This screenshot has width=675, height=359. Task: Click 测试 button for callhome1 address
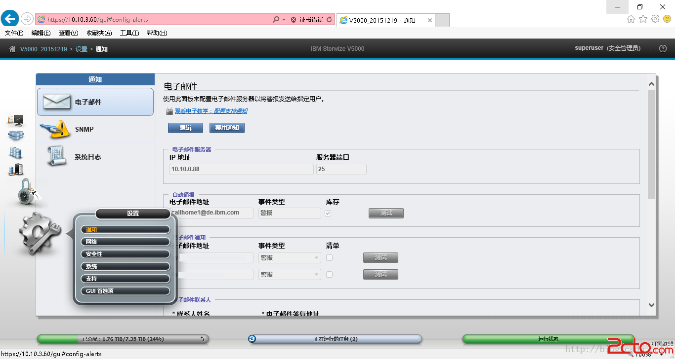pyautogui.click(x=386, y=213)
